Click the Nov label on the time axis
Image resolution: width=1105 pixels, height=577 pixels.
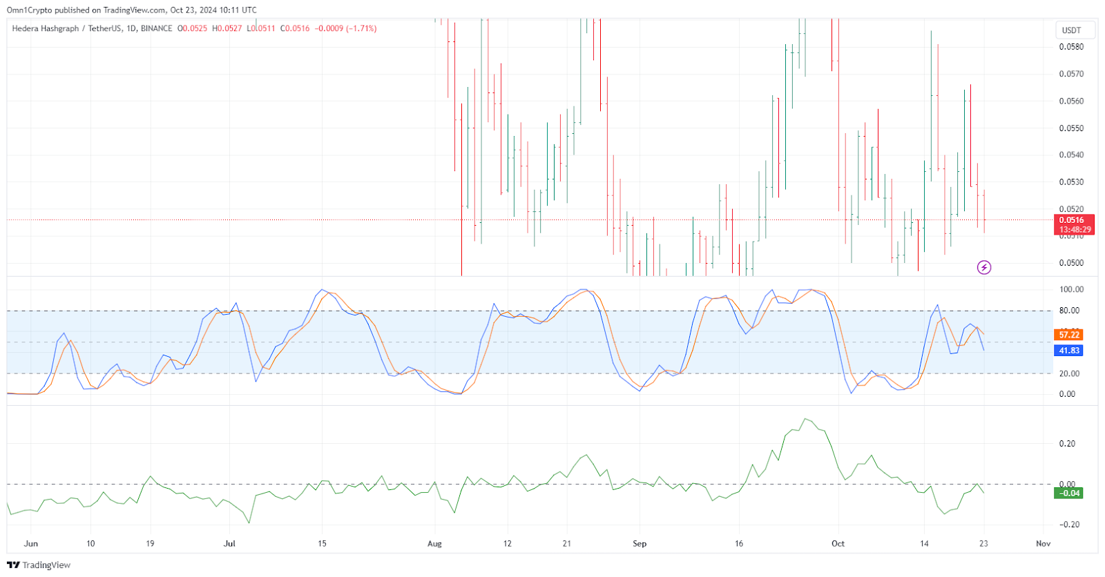pos(1043,544)
